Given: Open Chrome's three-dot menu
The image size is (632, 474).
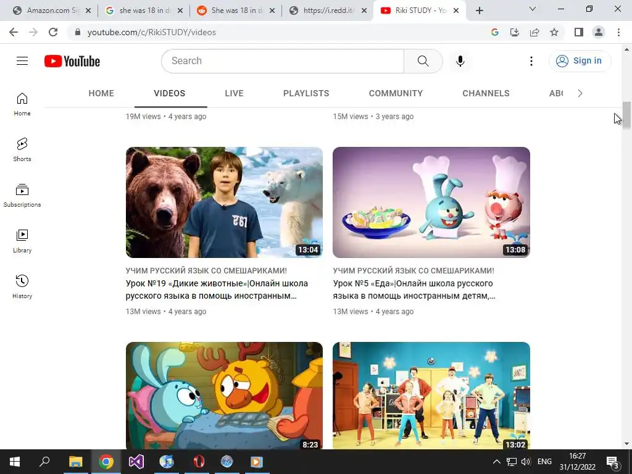Looking at the screenshot, I should coord(618,32).
